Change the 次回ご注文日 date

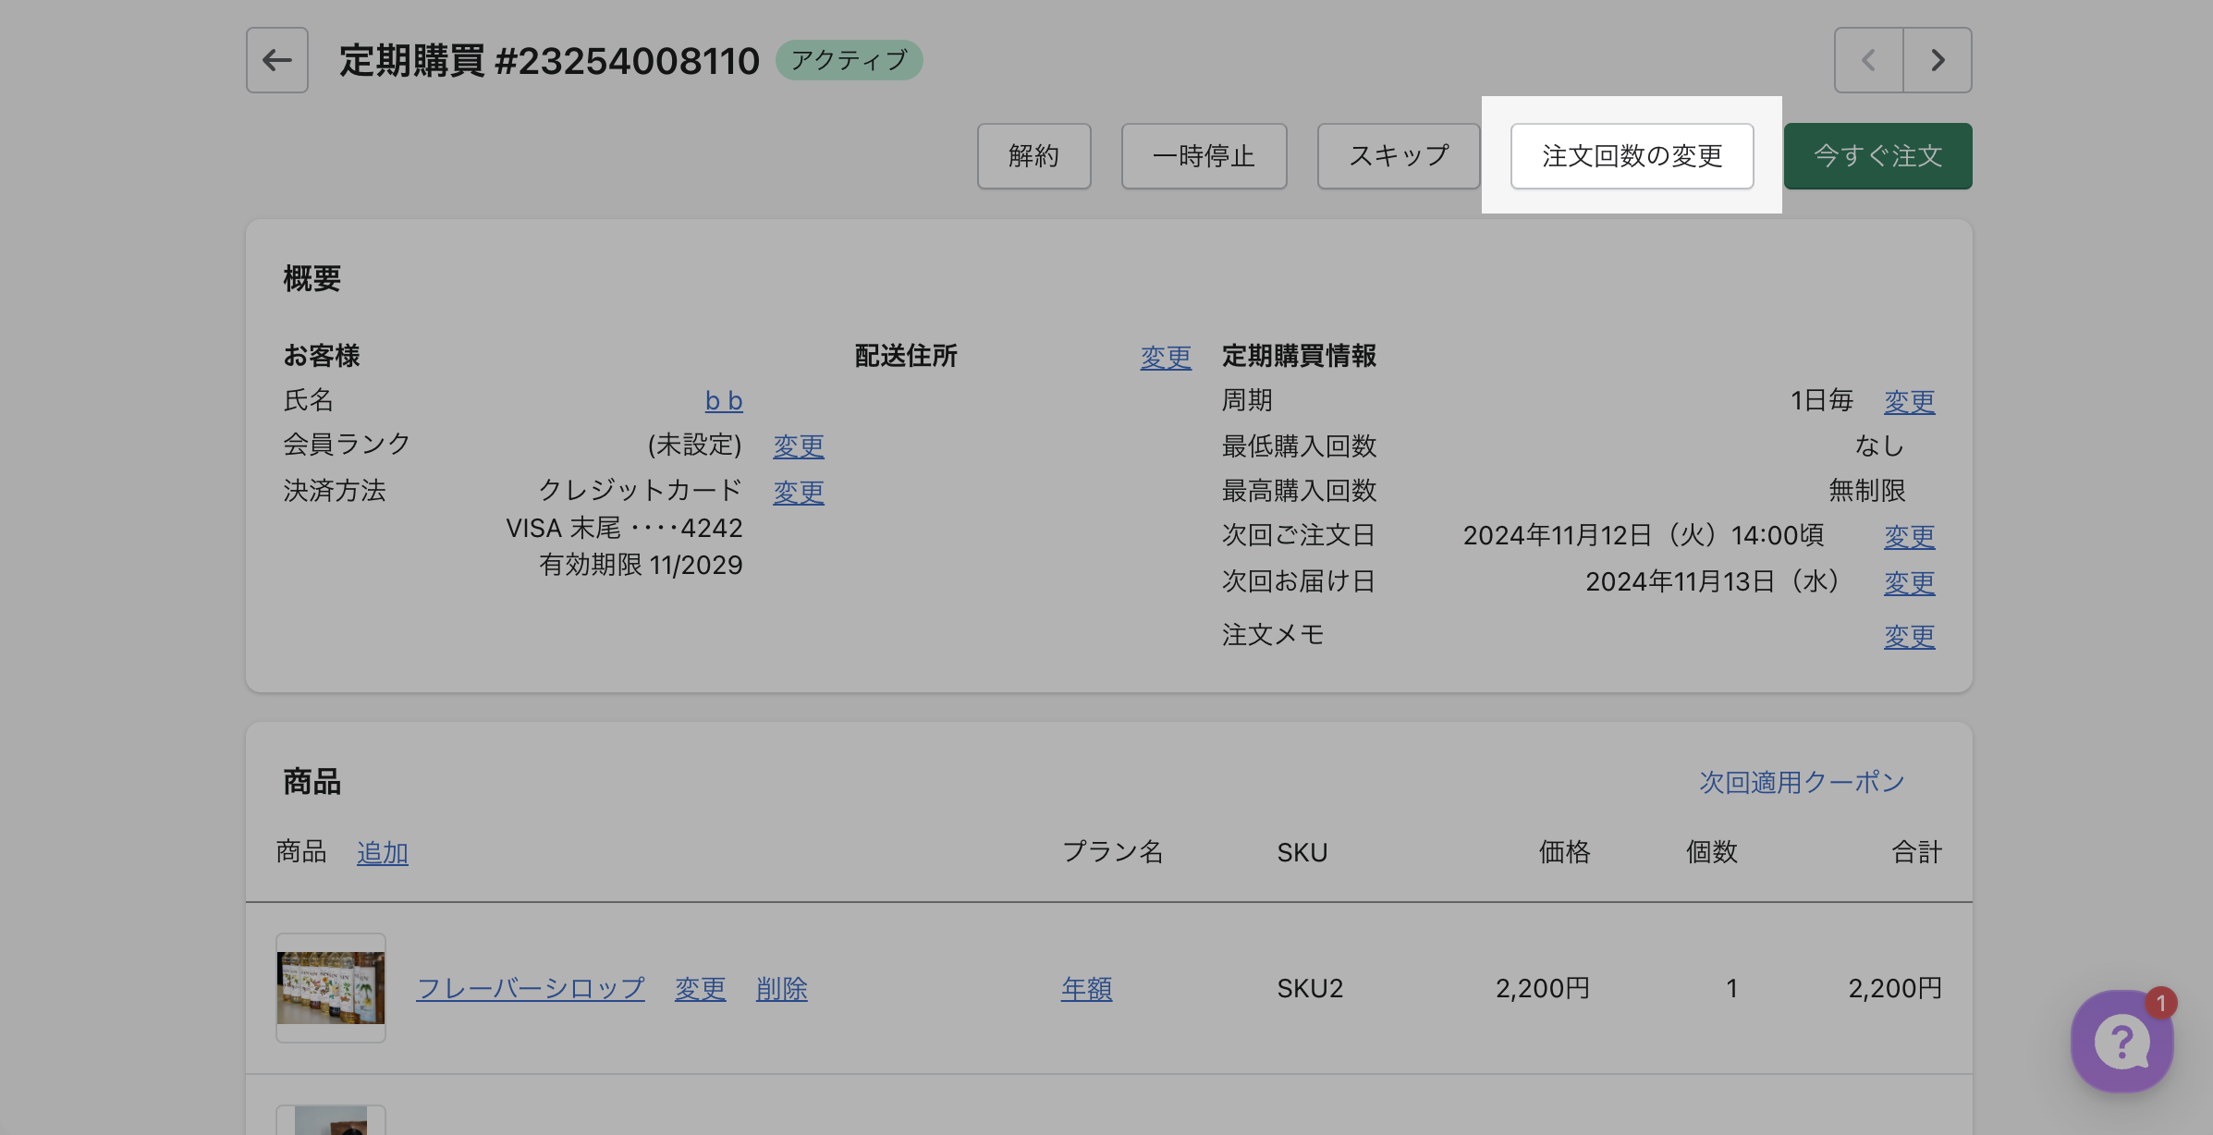(1909, 536)
